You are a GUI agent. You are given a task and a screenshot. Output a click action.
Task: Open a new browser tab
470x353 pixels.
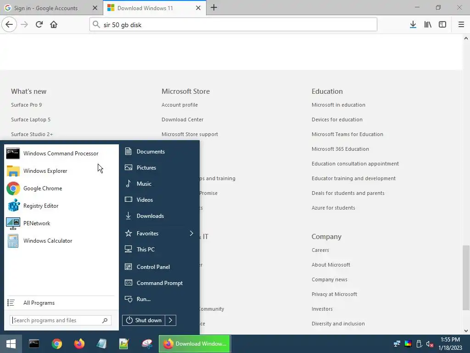(214, 8)
